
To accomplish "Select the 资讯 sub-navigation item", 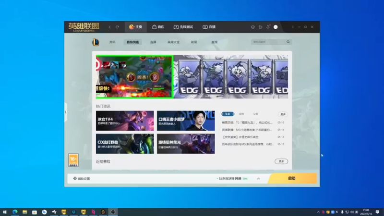I will pyautogui.click(x=112, y=42).
